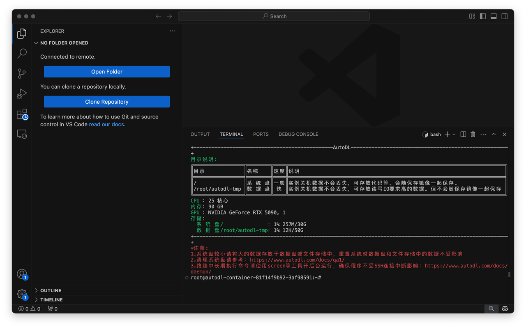Kill terminal with trash icon

[473, 134]
